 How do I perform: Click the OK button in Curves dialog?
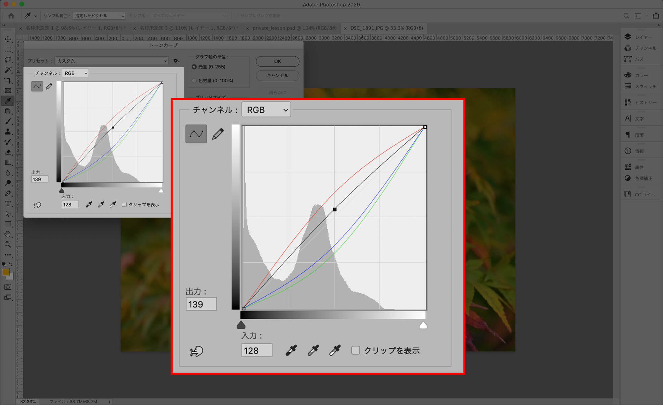pyautogui.click(x=277, y=61)
